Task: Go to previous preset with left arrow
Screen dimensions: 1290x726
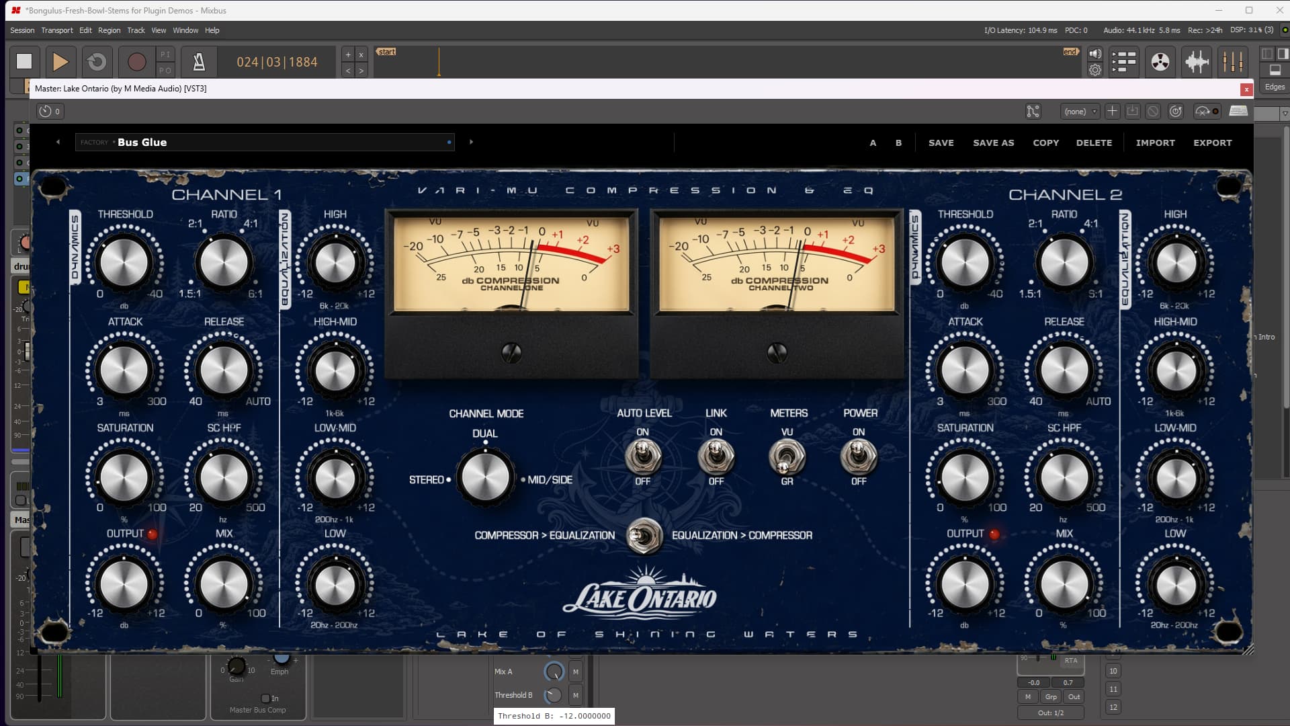Action: click(x=58, y=142)
